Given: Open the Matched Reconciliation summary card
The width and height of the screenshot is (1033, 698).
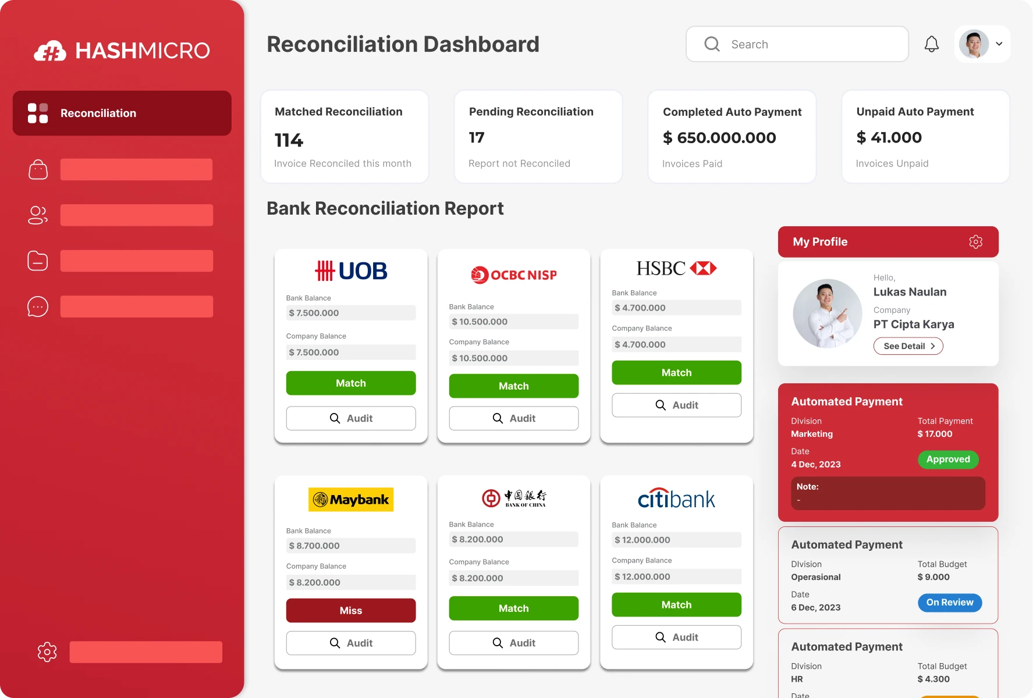Looking at the screenshot, I should pyautogui.click(x=345, y=137).
